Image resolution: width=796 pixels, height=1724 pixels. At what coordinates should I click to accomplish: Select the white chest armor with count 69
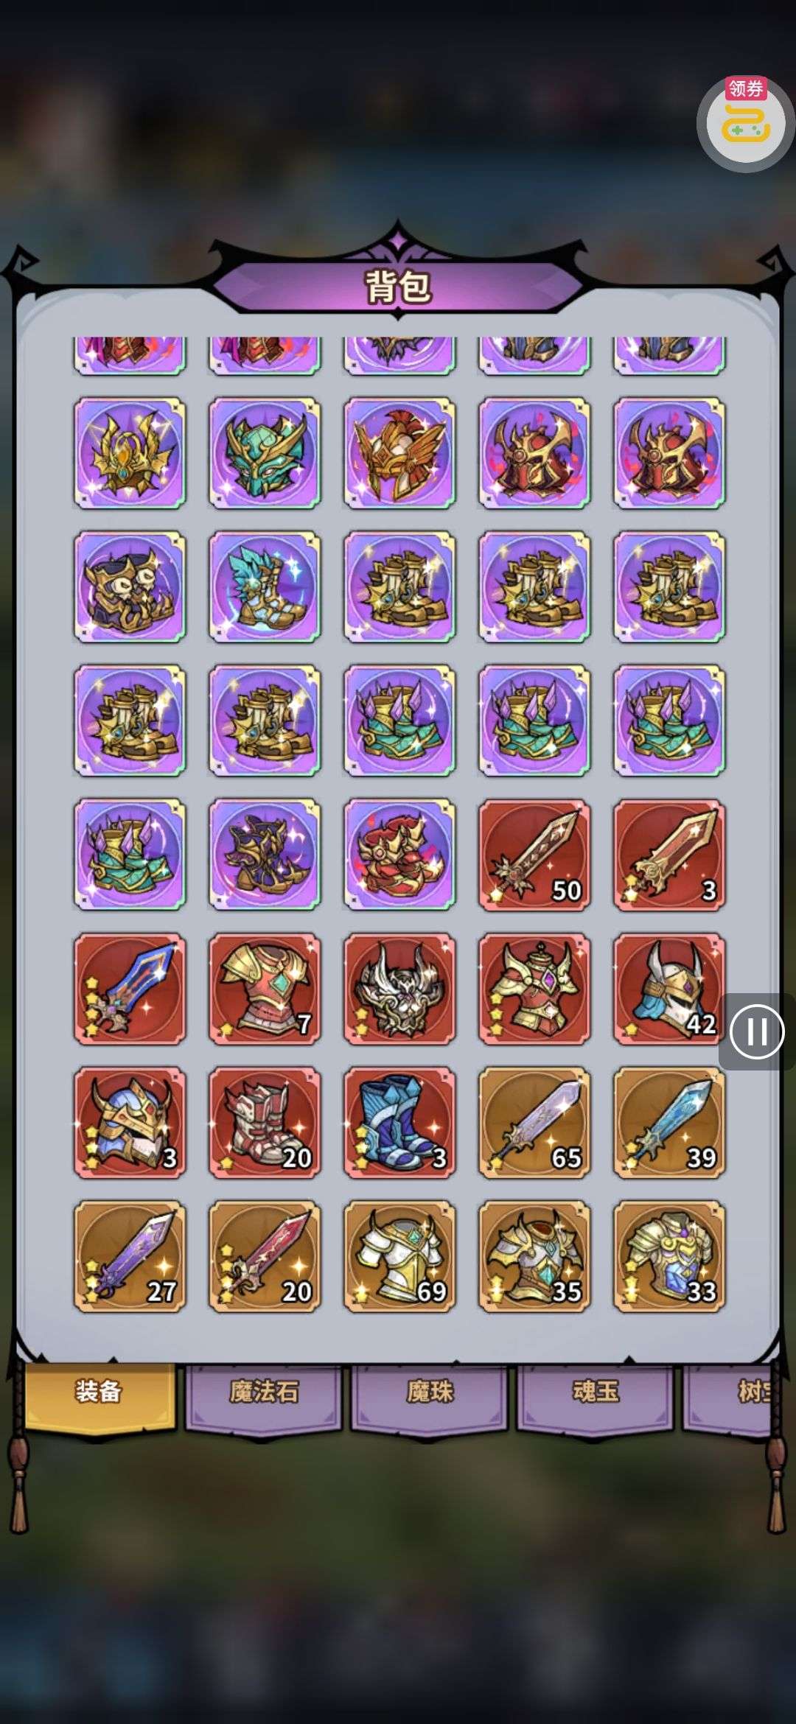(x=399, y=1257)
